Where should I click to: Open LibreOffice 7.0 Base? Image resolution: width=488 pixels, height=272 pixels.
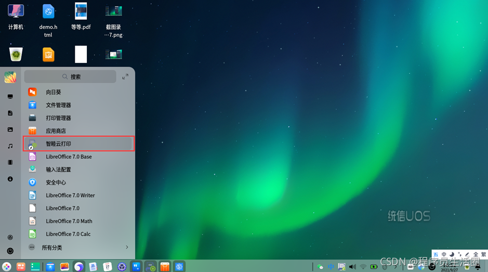coord(78,157)
